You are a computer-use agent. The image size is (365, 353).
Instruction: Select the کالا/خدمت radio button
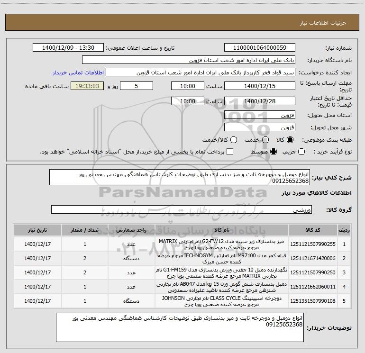(x=234, y=140)
